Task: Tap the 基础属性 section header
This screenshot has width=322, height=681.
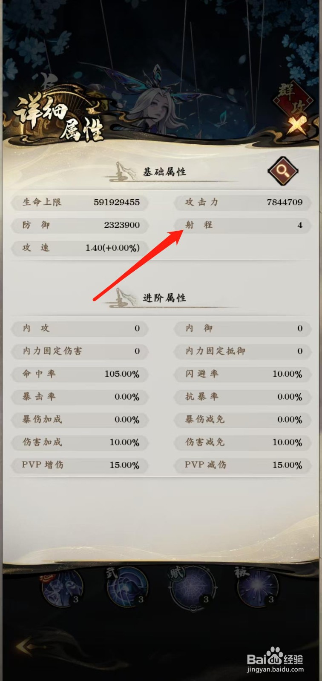Action: tap(164, 172)
